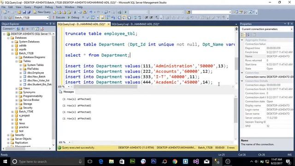Select the e_project database

[x=24, y=116]
